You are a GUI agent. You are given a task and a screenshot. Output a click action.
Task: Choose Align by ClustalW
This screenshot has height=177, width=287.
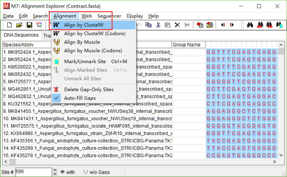(x=94, y=25)
